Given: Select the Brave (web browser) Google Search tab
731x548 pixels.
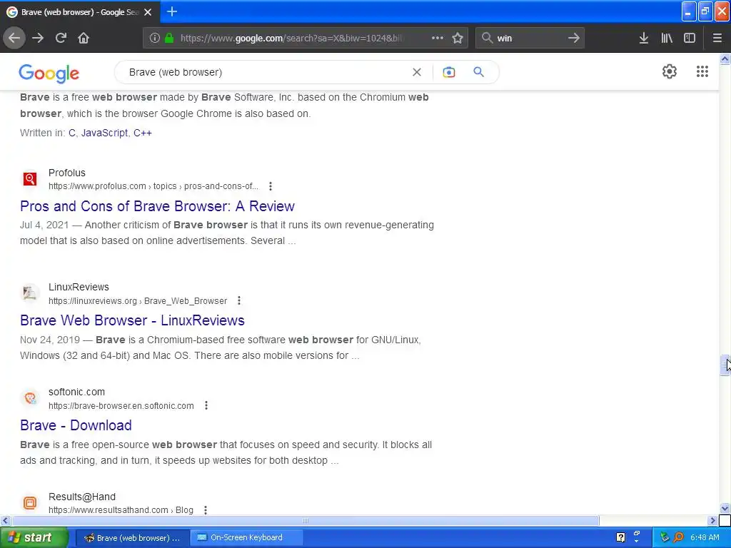Looking at the screenshot, I should pos(80,12).
